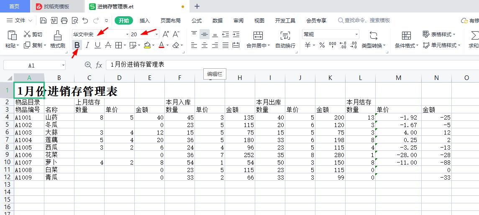Screen dimensions: 479x215
Task: Expand the Name Box A1 dropdown
Action: coord(63,65)
